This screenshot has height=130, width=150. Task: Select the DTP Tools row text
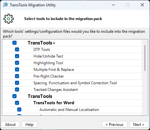click(42, 50)
